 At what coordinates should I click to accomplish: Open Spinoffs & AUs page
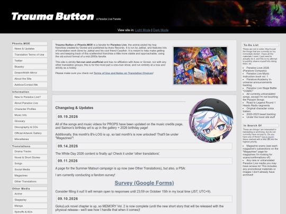[30, 212]
